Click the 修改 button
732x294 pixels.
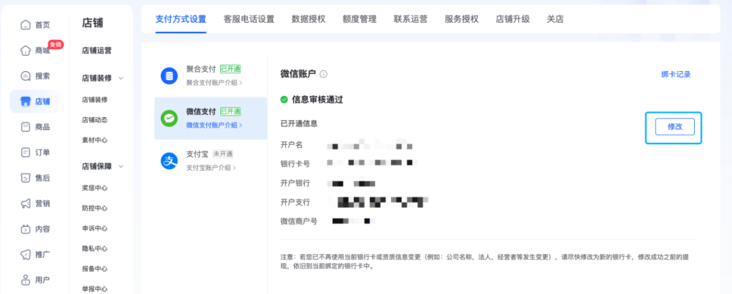674,127
